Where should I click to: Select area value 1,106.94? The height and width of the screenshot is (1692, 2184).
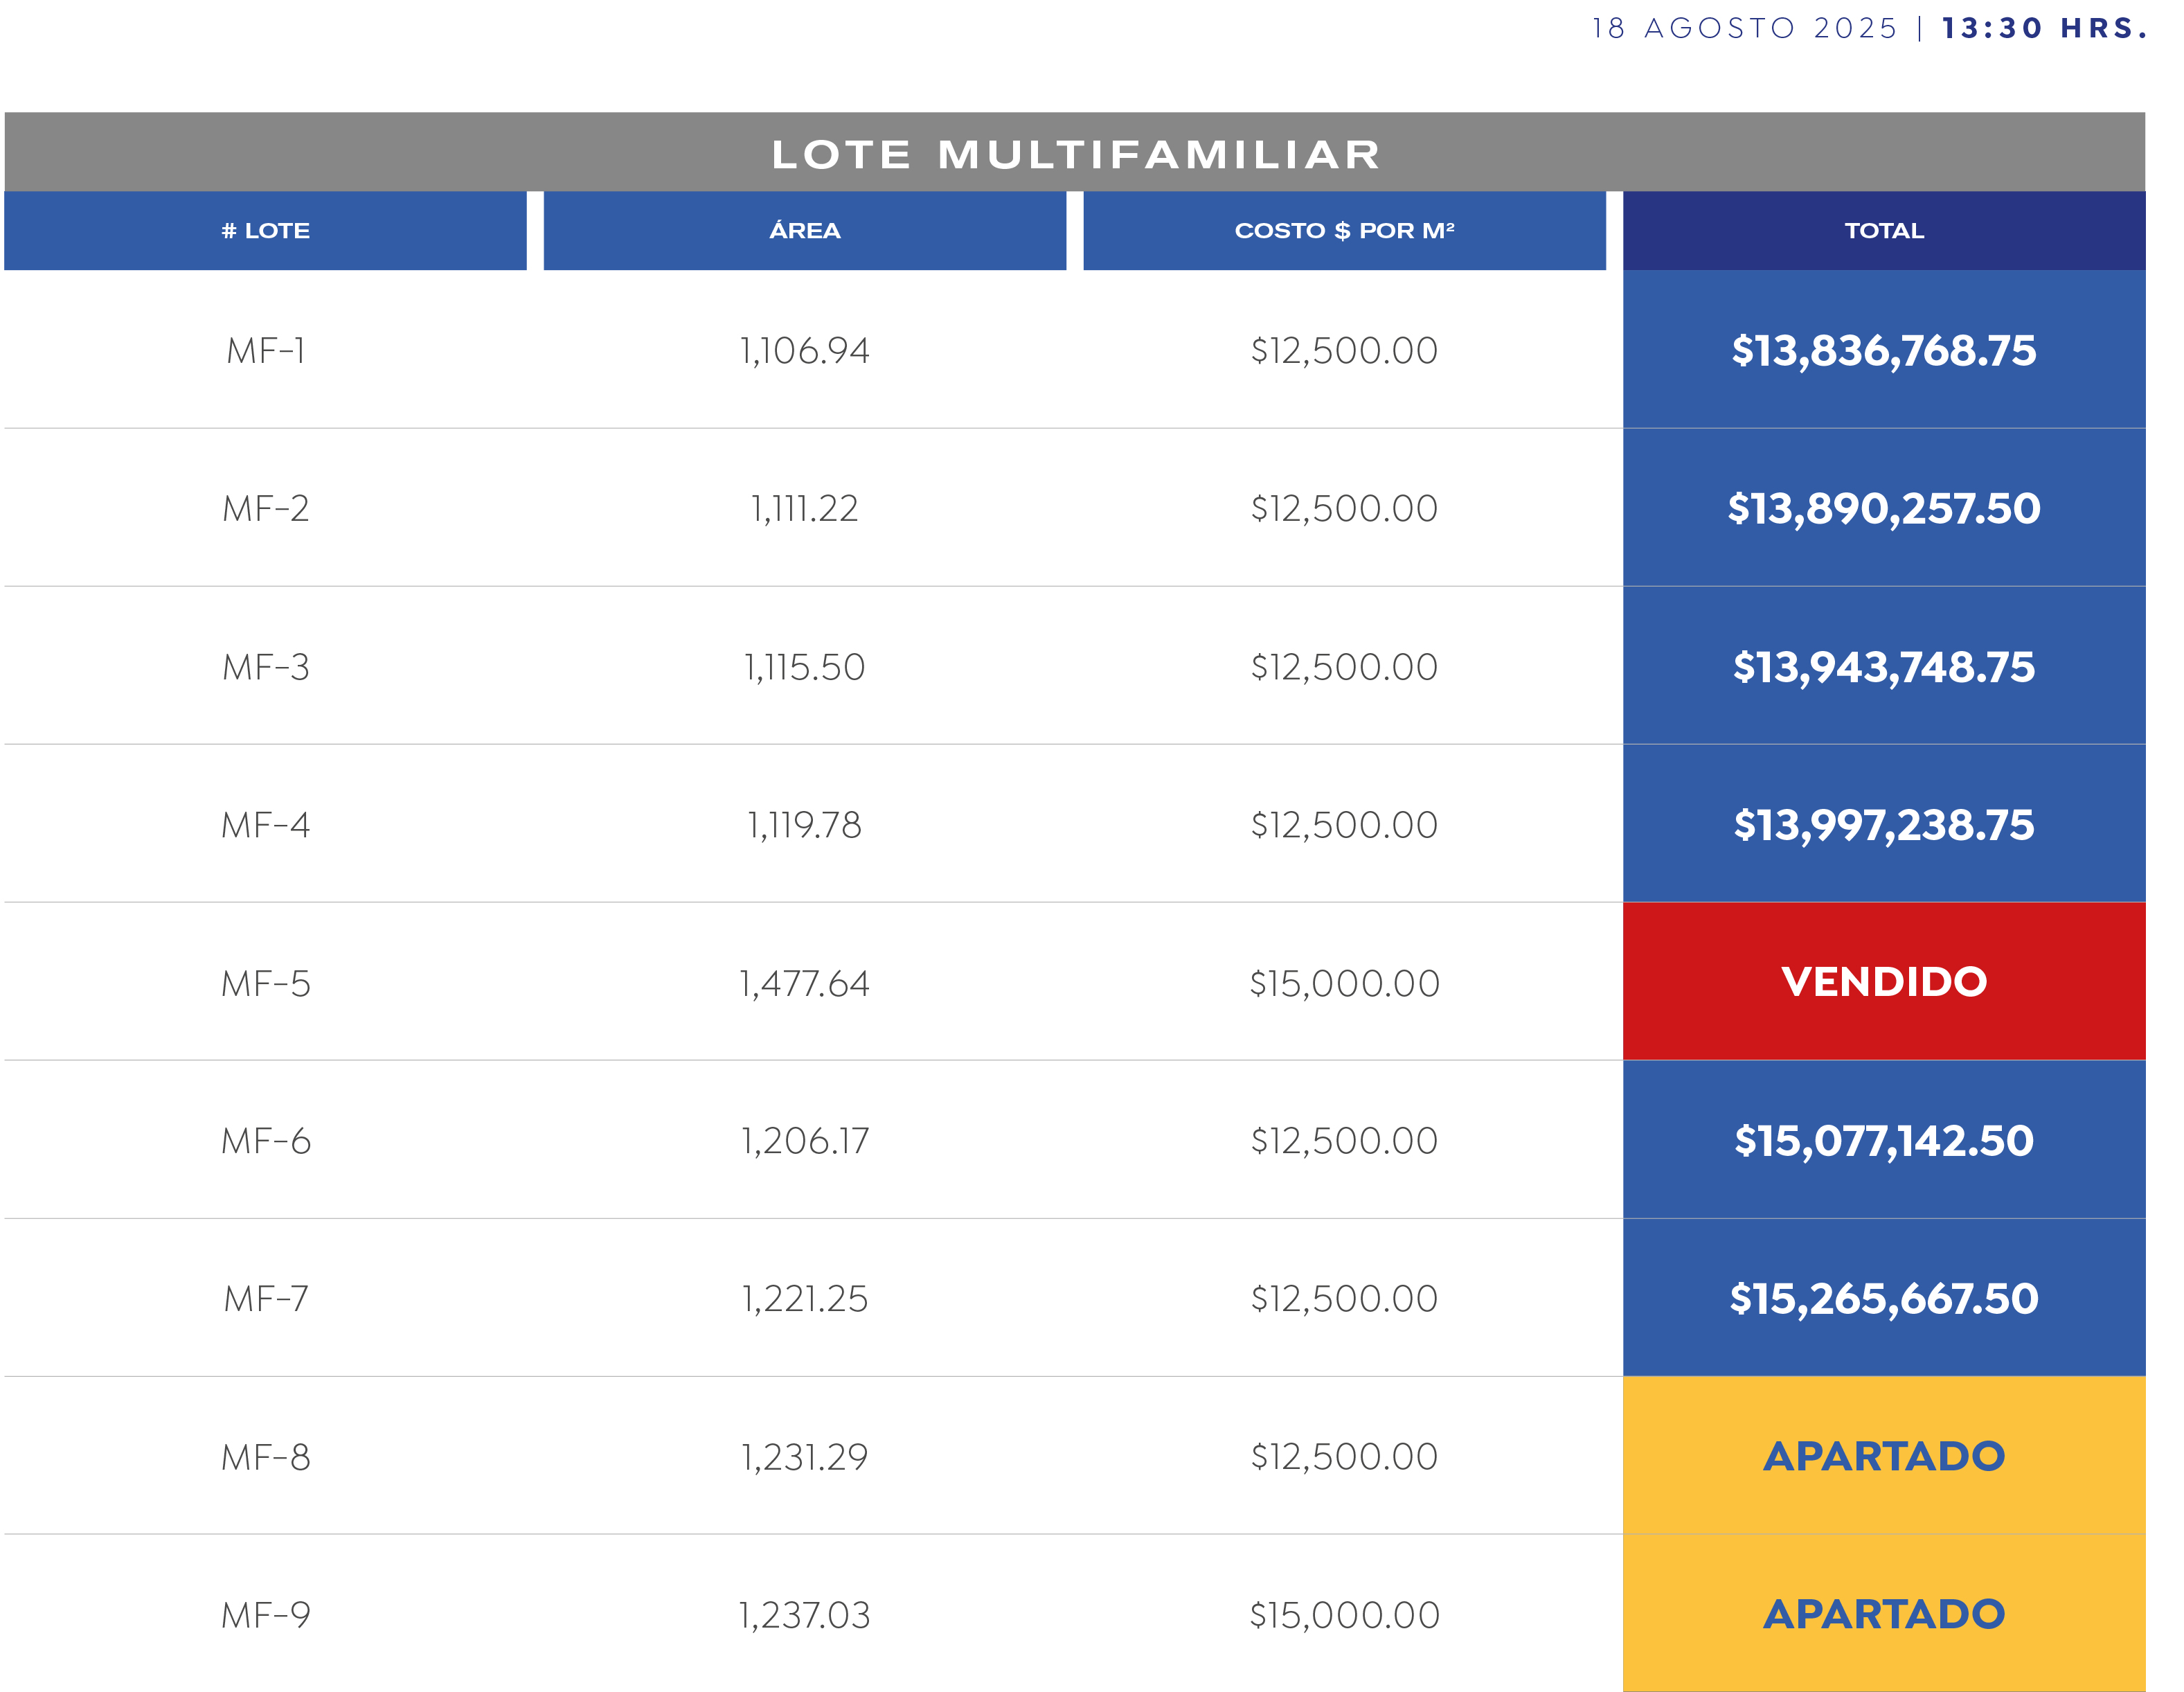(x=805, y=351)
